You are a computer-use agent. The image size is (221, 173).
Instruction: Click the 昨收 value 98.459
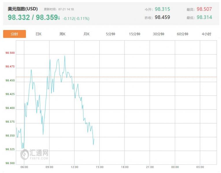pos(162,17)
